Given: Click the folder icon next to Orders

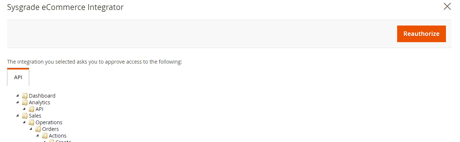Looking at the screenshot, I should pos(38,129).
